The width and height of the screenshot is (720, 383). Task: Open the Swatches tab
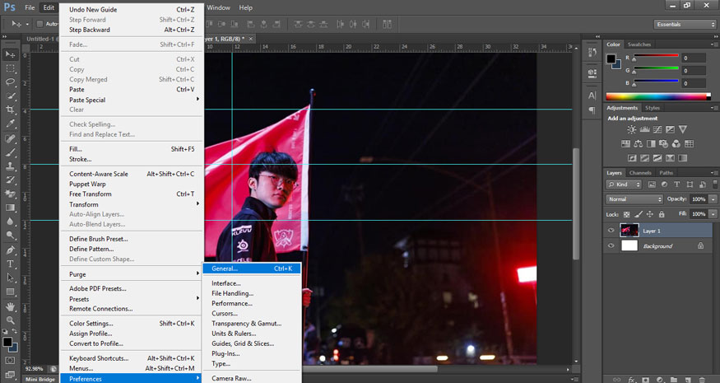click(x=639, y=44)
